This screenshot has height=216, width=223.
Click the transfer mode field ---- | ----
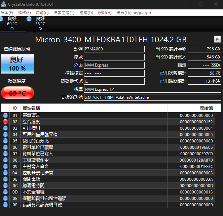pos(114,73)
